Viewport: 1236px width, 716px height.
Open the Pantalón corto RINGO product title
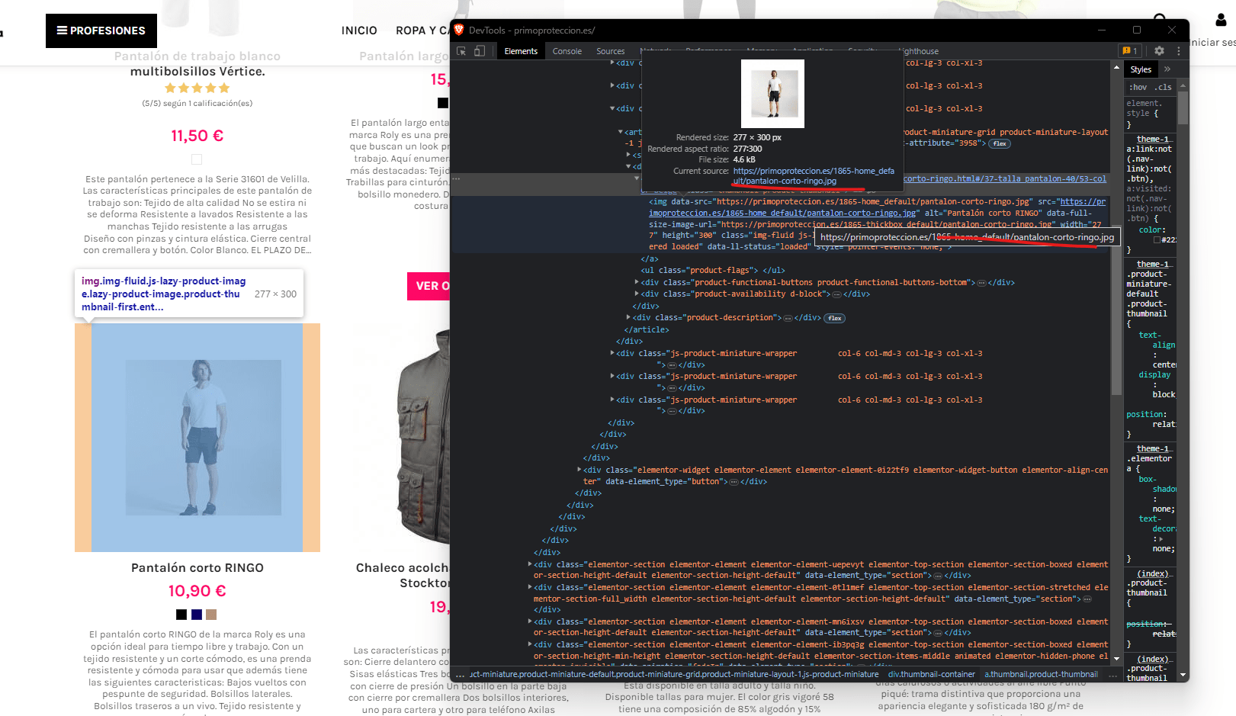(197, 568)
